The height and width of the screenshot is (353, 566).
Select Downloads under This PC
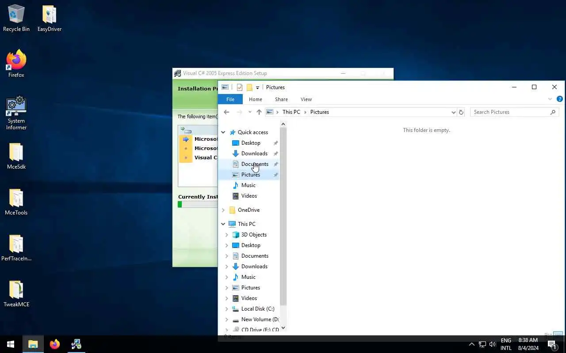tap(254, 267)
